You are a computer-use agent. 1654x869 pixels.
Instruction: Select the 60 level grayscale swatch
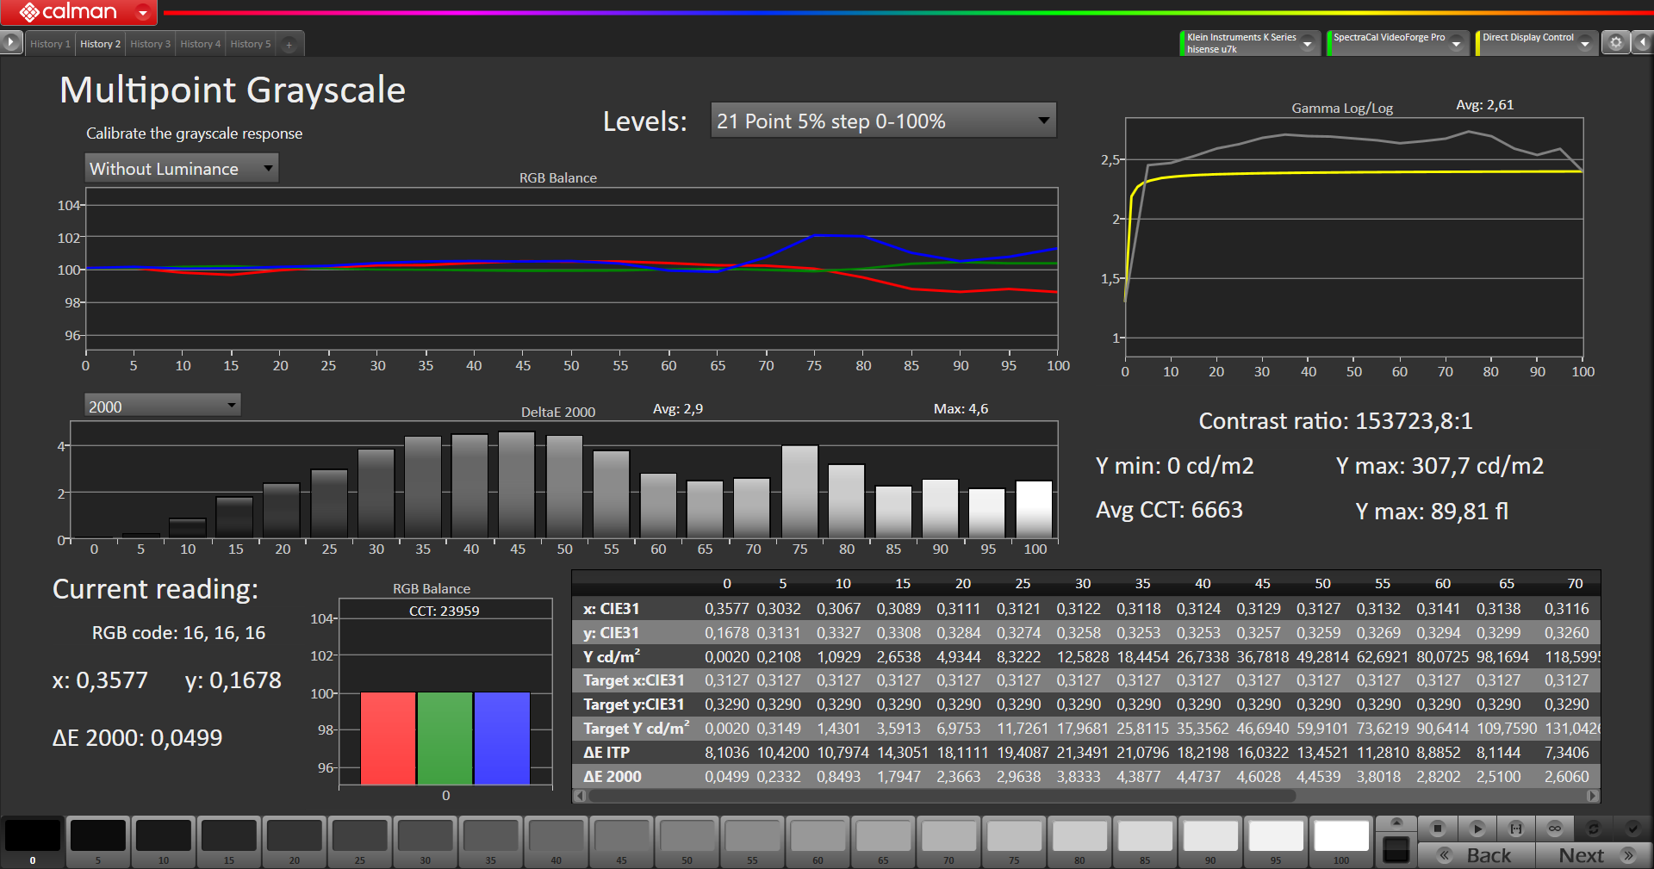point(818,840)
